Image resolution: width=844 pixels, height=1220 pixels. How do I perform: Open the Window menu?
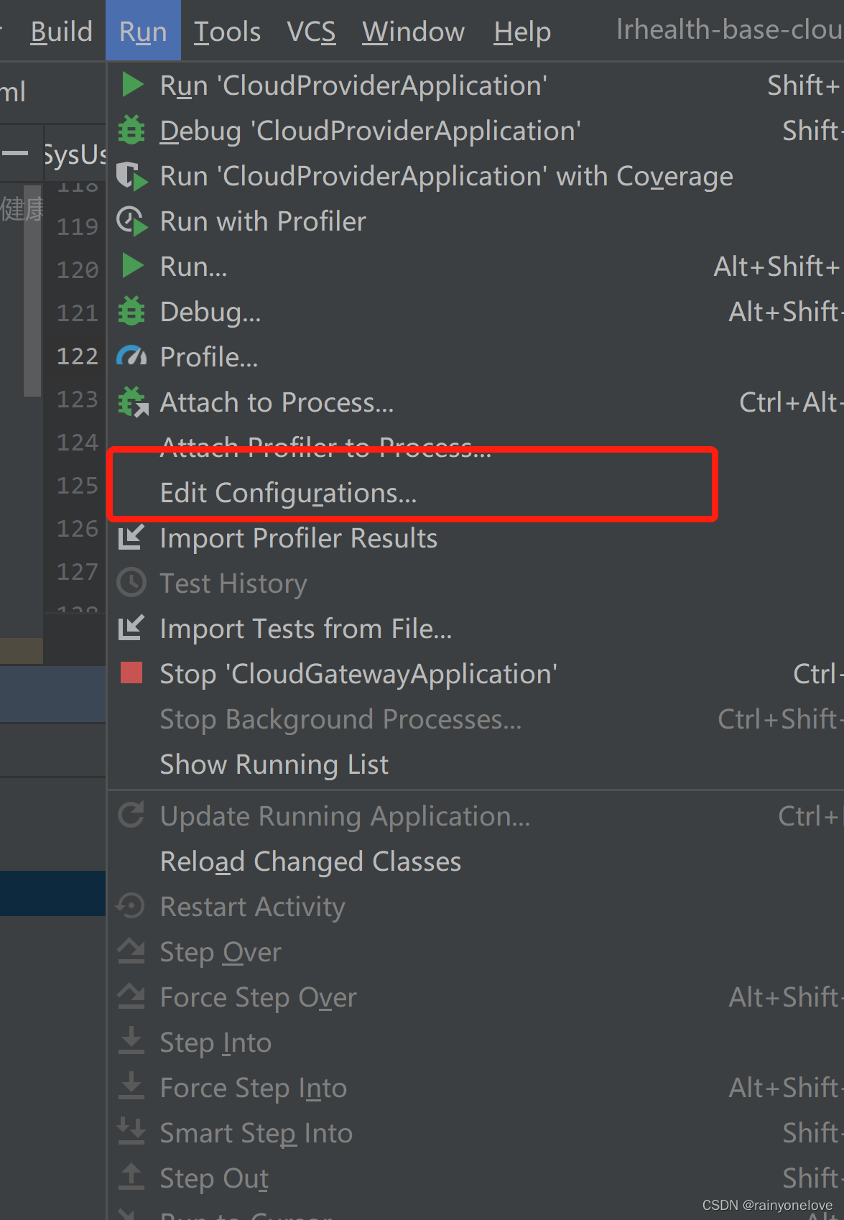(x=413, y=32)
